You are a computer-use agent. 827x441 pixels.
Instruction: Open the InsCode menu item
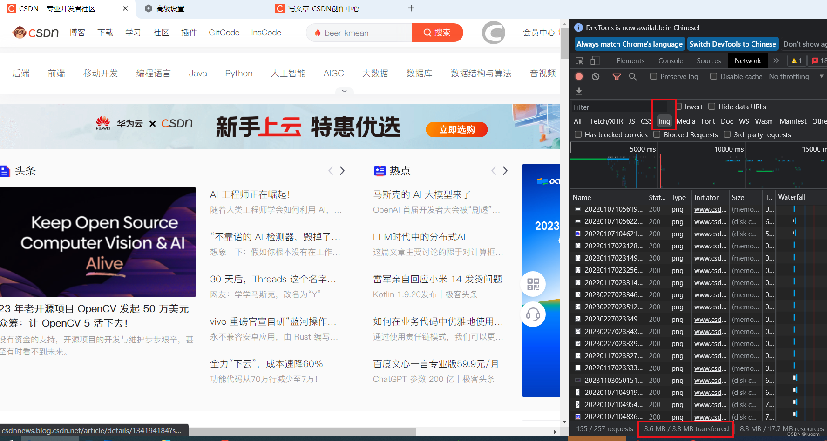pyautogui.click(x=266, y=33)
